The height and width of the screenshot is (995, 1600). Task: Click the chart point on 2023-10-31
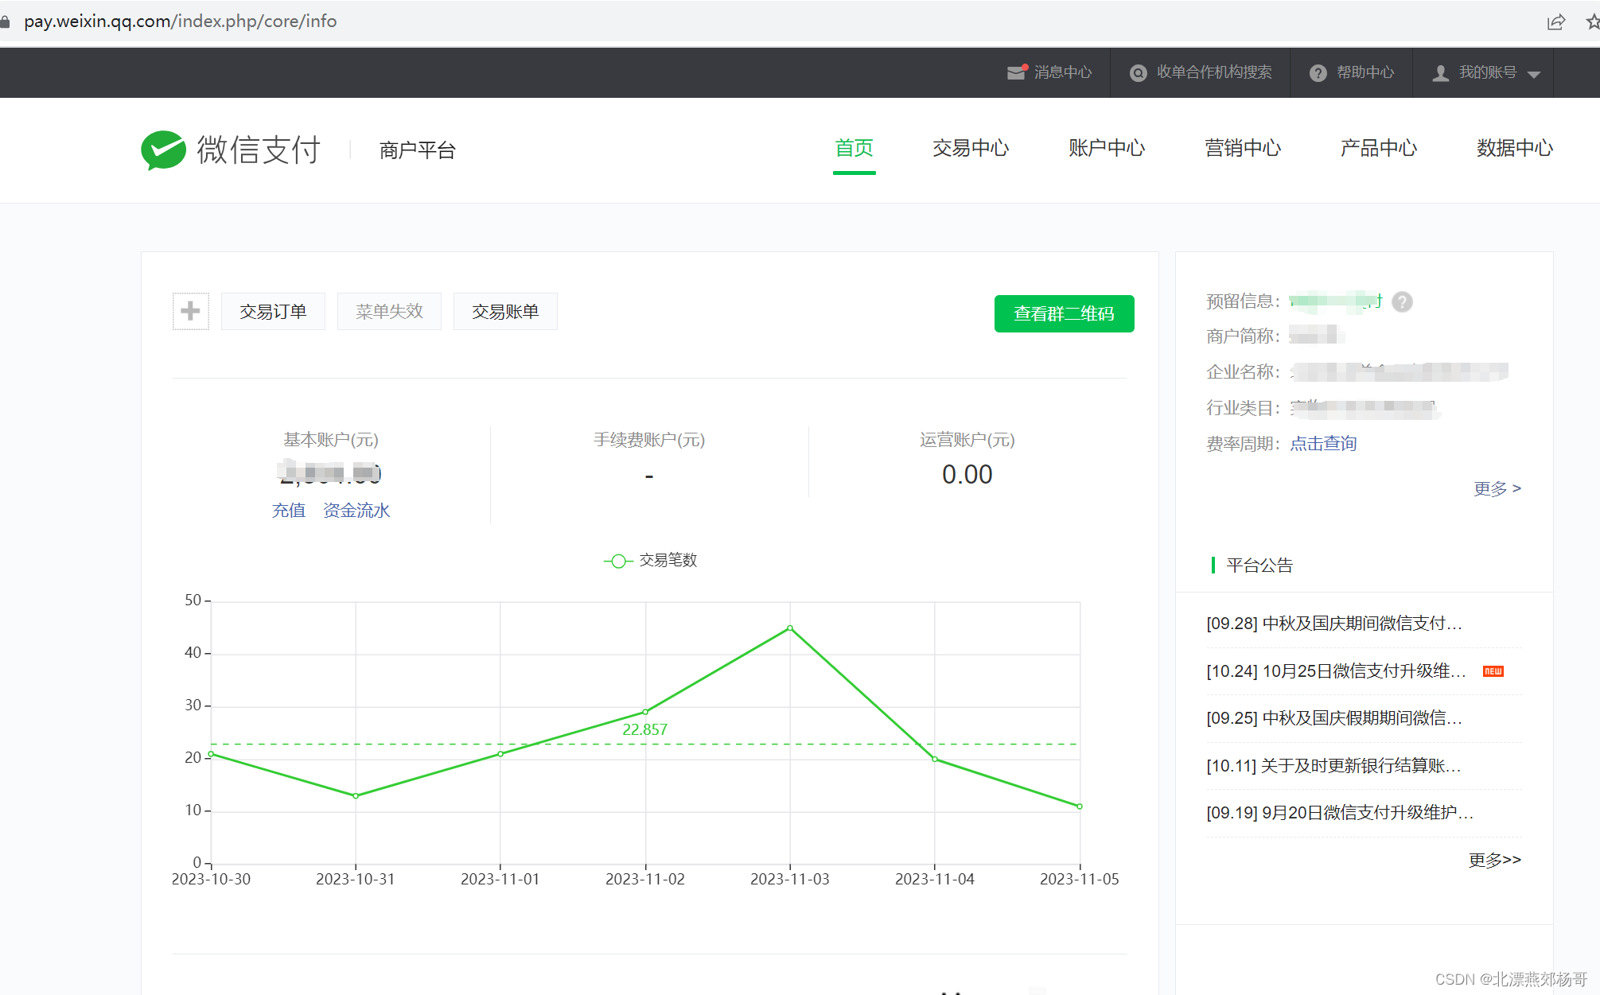[356, 796]
